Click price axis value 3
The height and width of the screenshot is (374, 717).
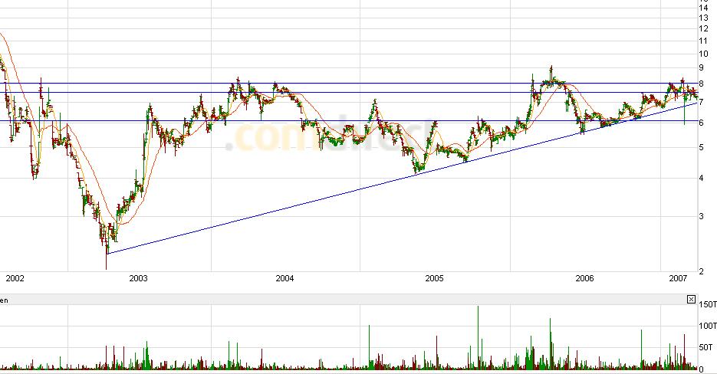click(x=702, y=216)
